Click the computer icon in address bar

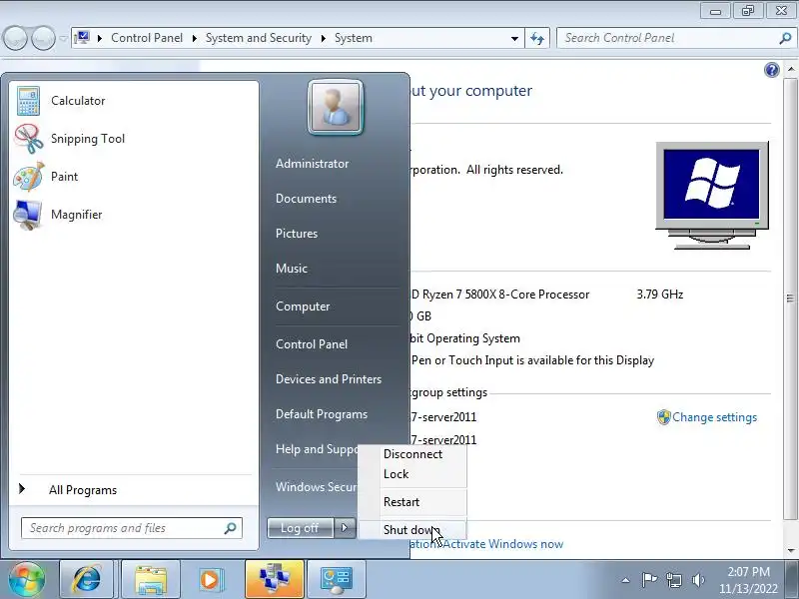coord(82,38)
